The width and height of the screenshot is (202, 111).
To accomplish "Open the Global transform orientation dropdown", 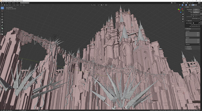I will [95, 5].
